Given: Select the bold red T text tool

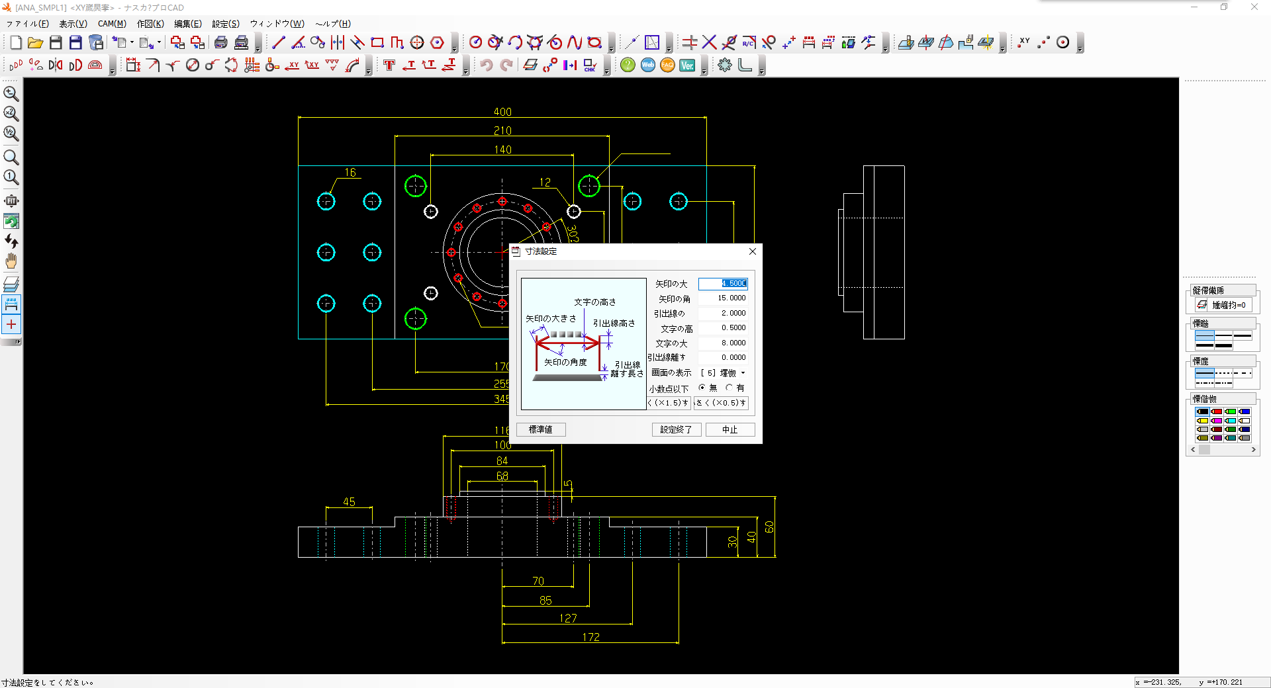Looking at the screenshot, I should (x=389, y=65).
